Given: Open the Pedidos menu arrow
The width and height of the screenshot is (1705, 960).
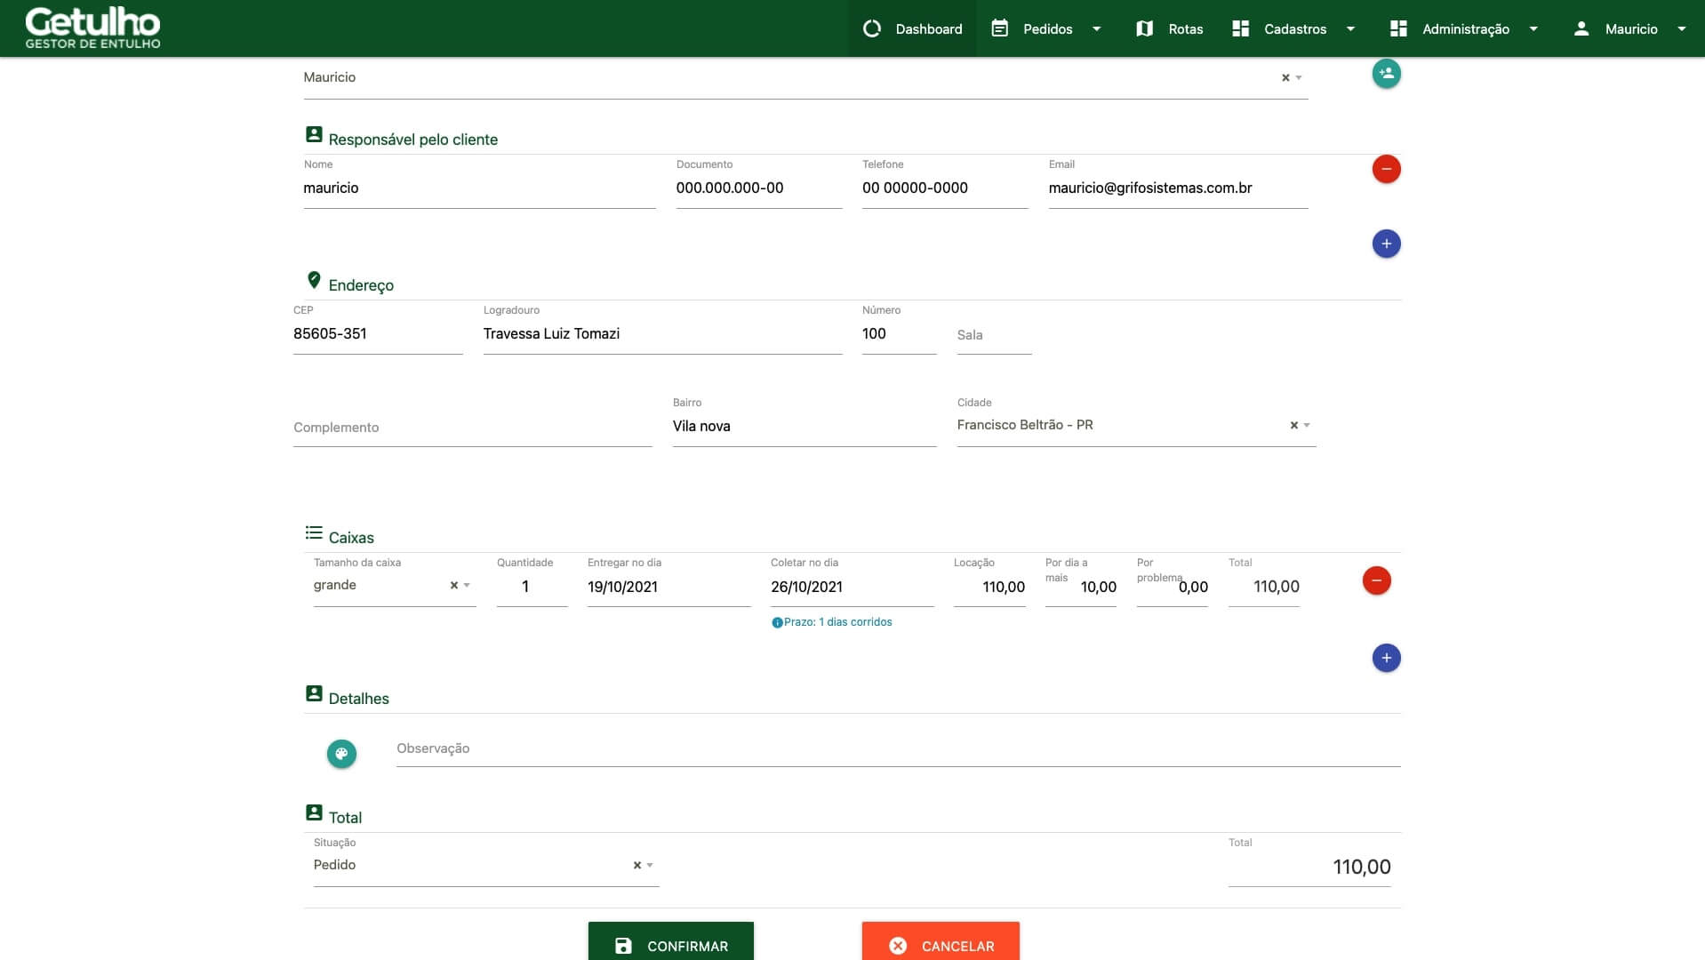Looking at the screenshot, I should tap(1096, 28).
